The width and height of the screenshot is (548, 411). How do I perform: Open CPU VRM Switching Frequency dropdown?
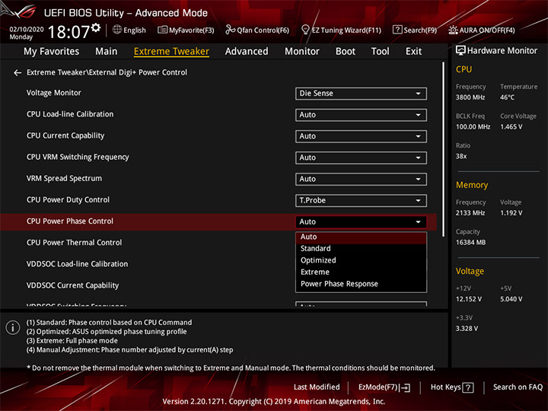361,158
